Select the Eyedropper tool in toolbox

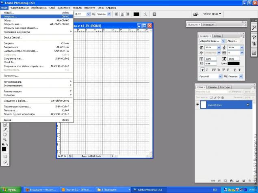pyautogui.click(x=4, y=130)
